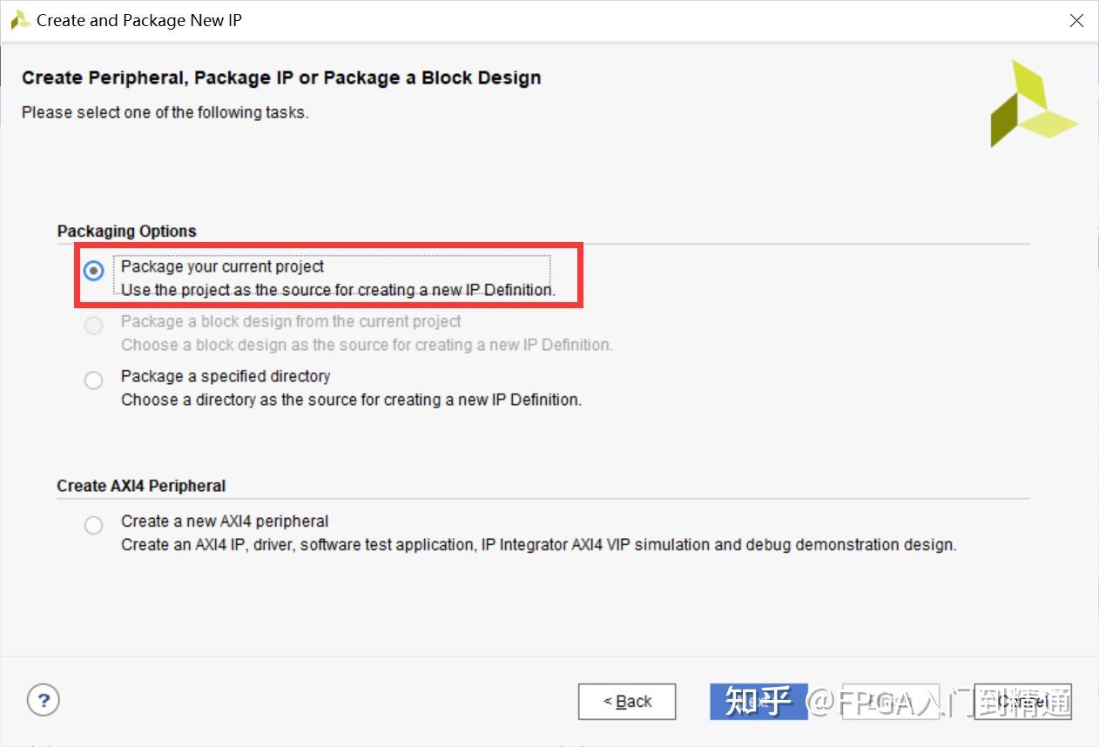Click the 'Choose a block design as the source' description
Image resolution: width=1099 pixels, height=747 pixels.
point(367,345)
